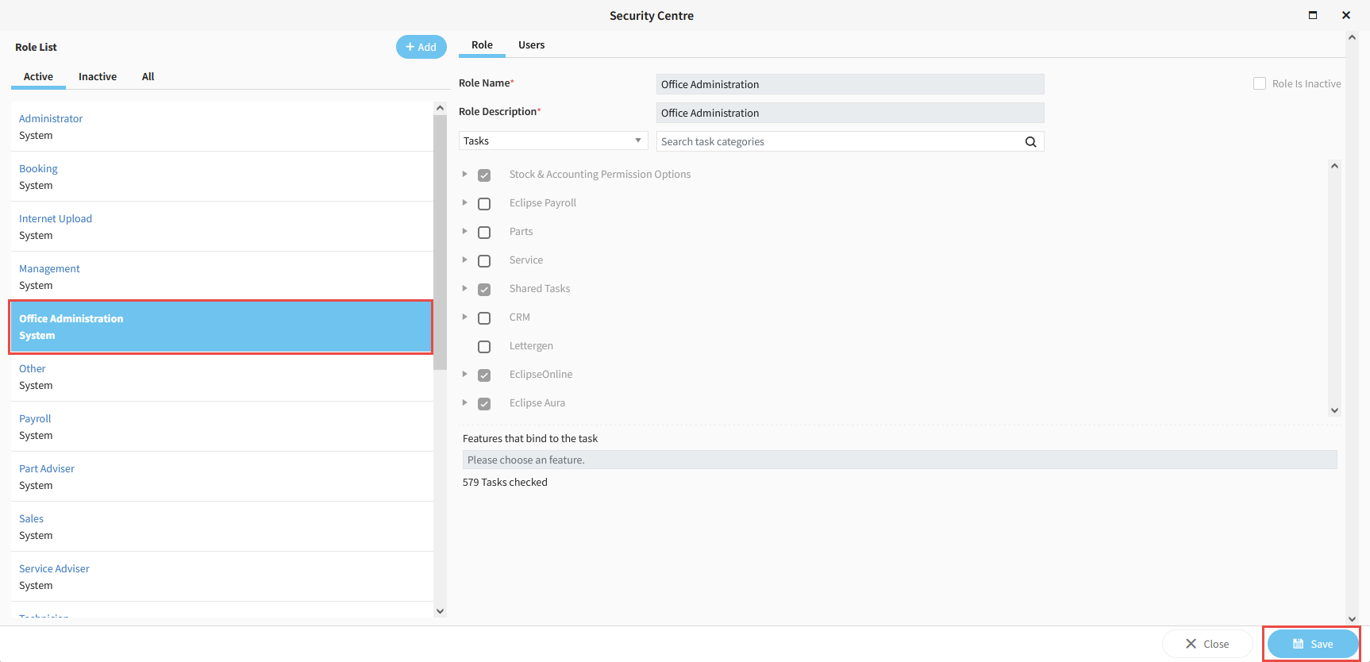Check the Lettergen task checkbox

point(484,347)
